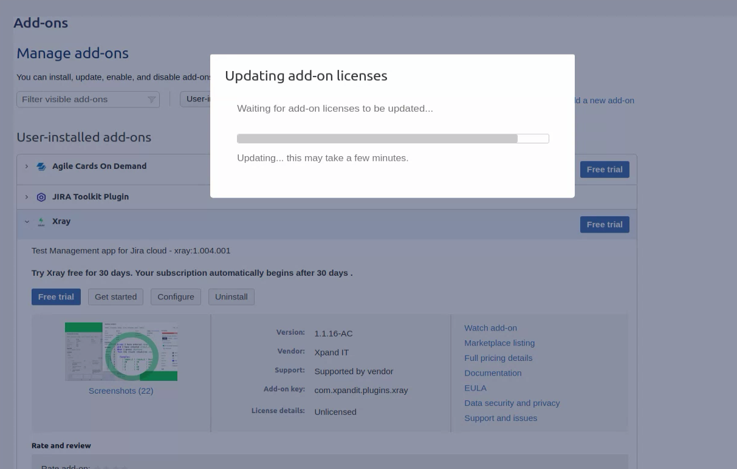
Task: Expand the Agile Cards On Demand row
Action: [x=27, y=166]
